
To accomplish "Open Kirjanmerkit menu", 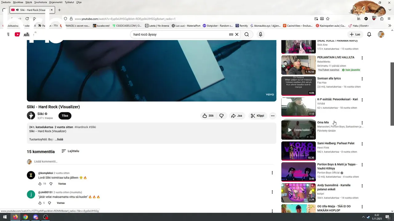I will (56, 2).
